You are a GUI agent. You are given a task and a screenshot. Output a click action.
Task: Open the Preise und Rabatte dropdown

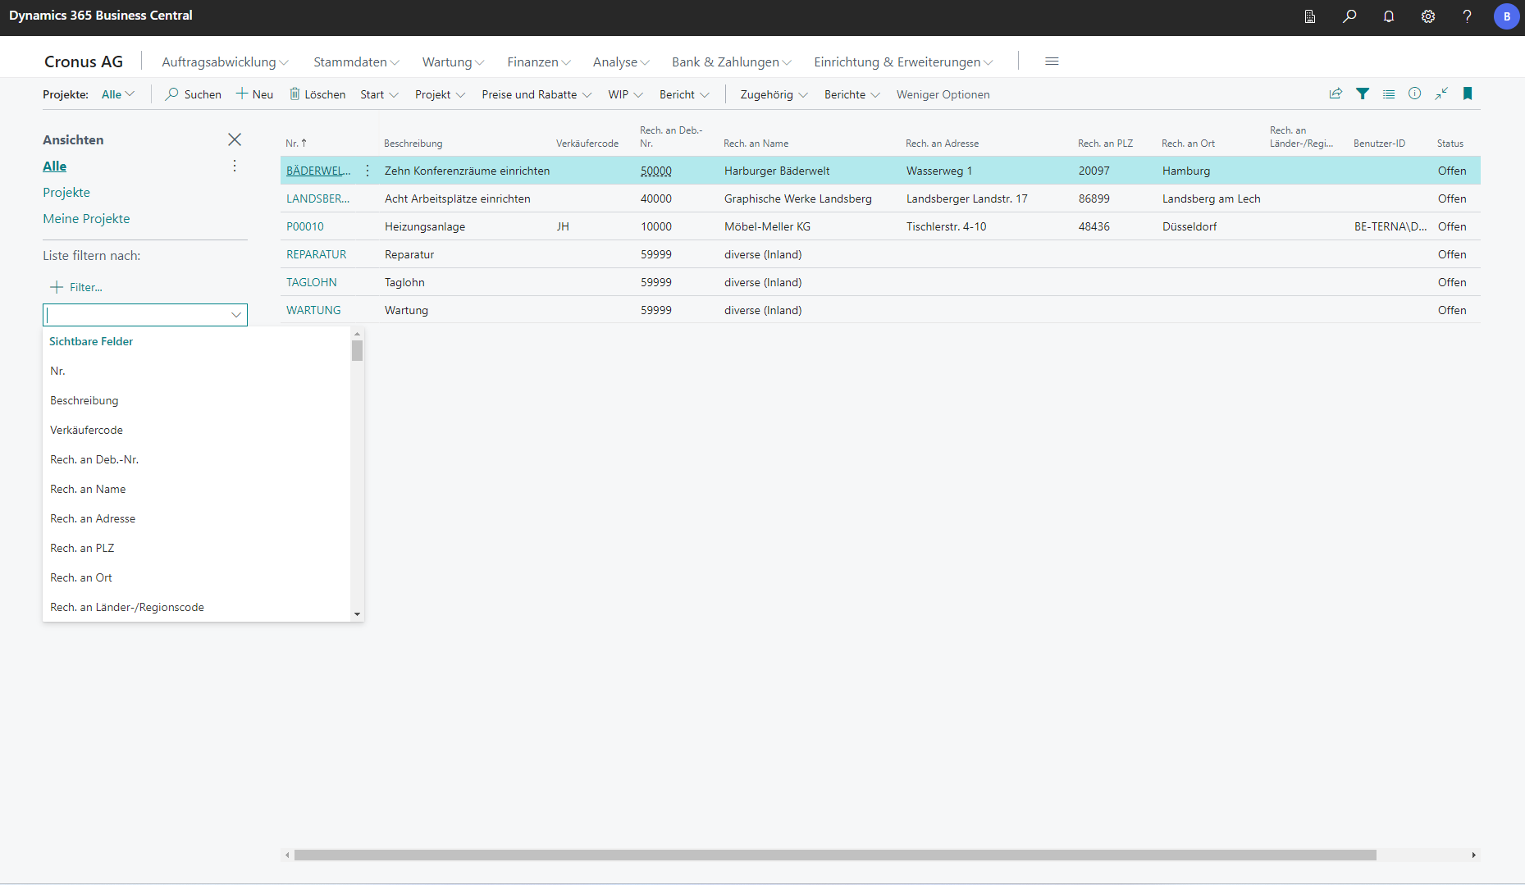point(536,94)
